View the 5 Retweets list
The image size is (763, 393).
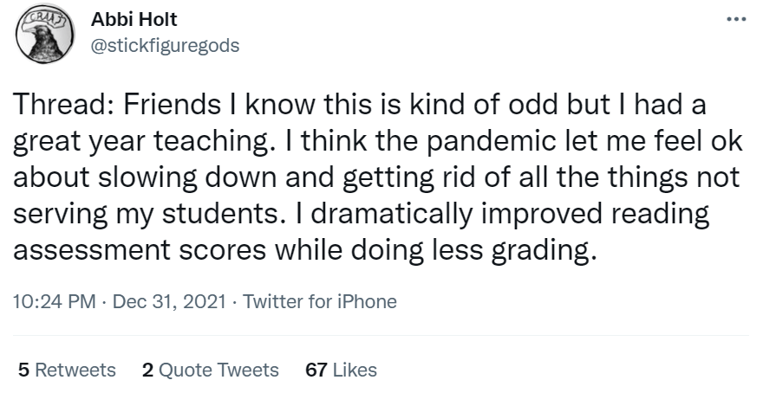coord(67,370)
